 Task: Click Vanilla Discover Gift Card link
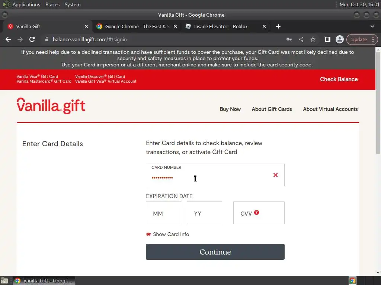pos(100,76)
